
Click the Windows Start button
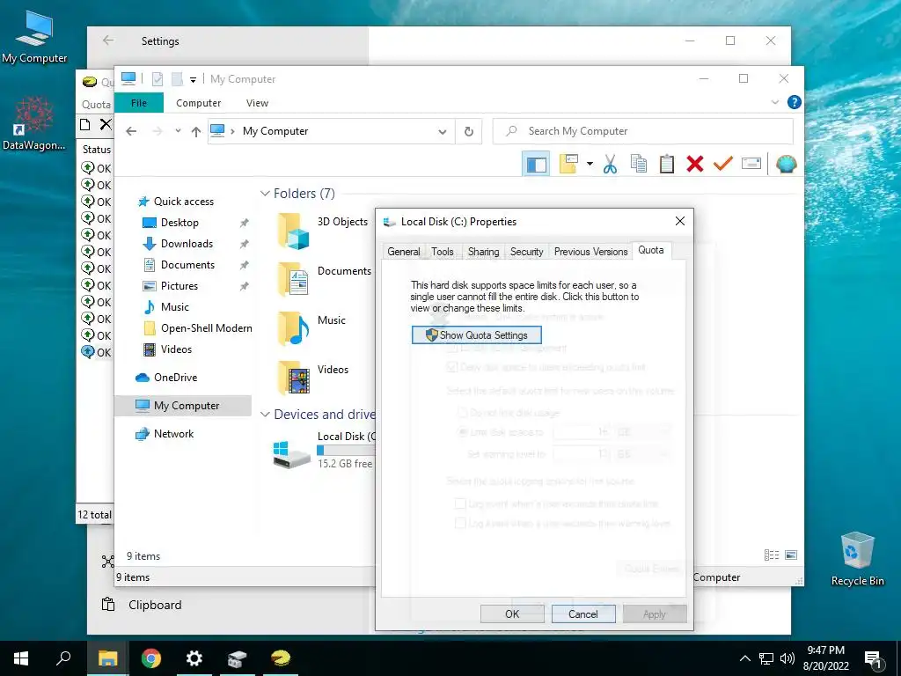pos(21,658)
